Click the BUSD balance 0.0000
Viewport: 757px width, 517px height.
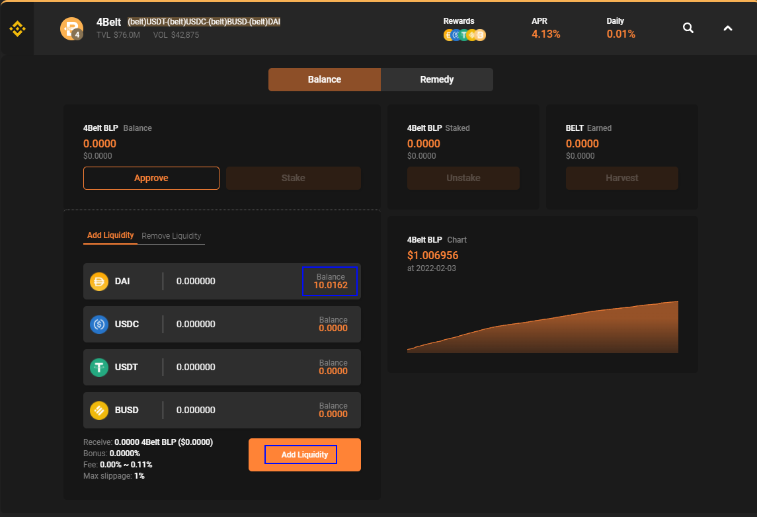[x=333, y=414]
